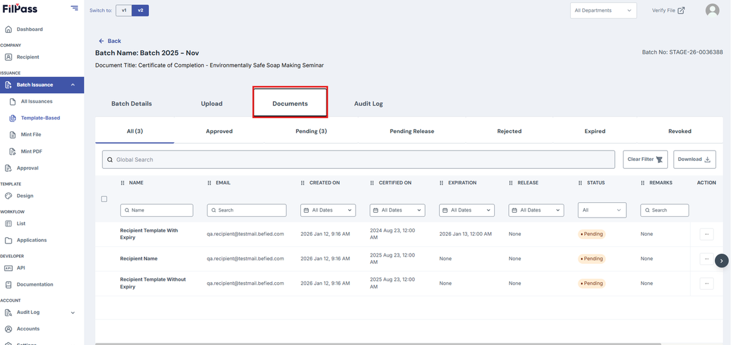This screenshot has width=732, height=345.
Task: Tick the select-all checkbox in table header
Action: (x=104, y=199)
